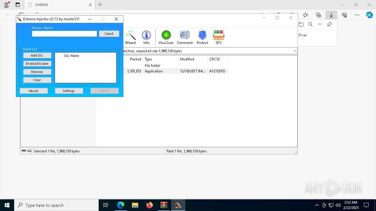Pin the Downloads panel
Image resolution: width=376 pixels, height=211 pixels.
click(x=329, y=24)
